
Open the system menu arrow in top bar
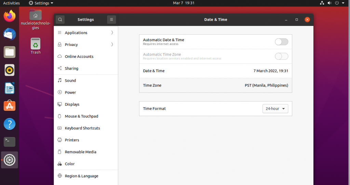pyautogui.click(x=343, y=3)
